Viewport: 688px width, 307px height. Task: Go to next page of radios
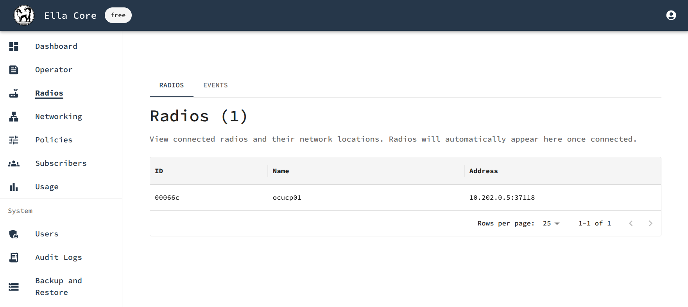(650, 224)
